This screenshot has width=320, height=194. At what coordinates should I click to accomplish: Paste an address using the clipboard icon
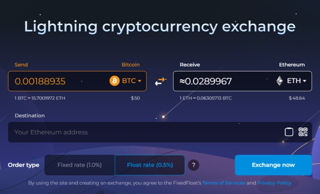[289, 132]
